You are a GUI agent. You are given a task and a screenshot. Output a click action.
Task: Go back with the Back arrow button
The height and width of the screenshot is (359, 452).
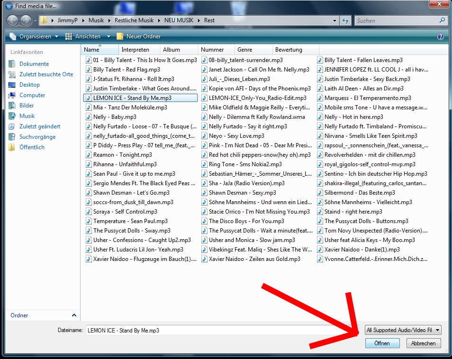12,20
